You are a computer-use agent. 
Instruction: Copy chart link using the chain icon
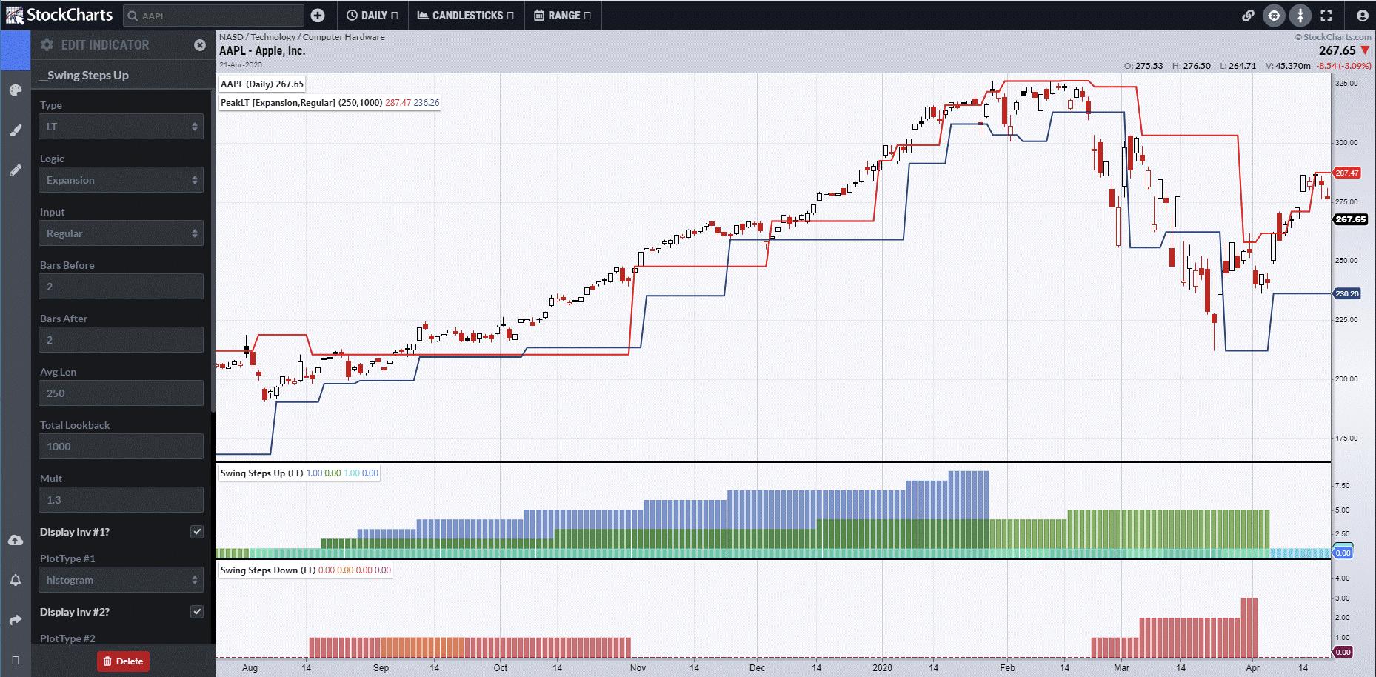(1248, 15)
